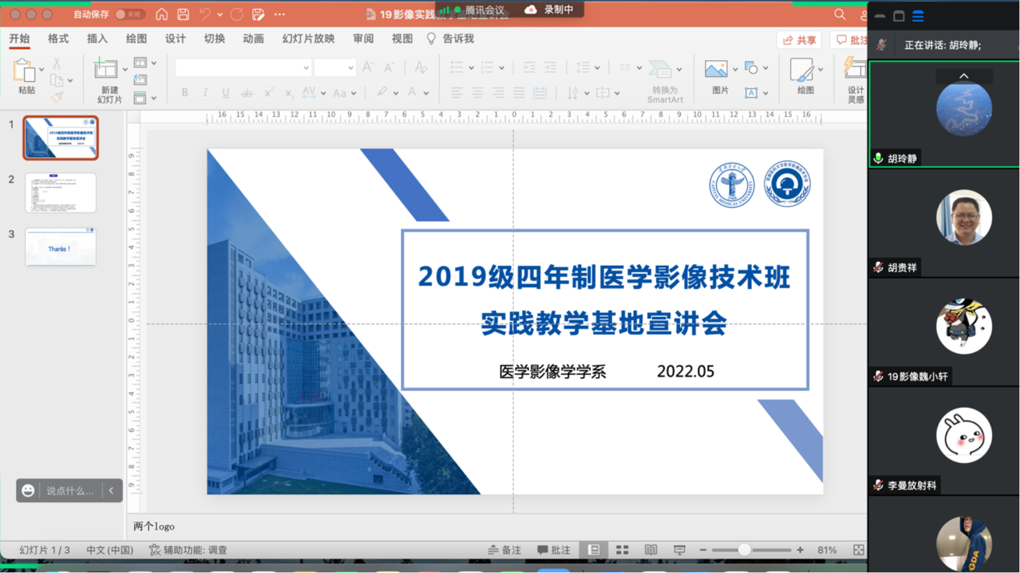The image size is (1020, 573).
Task: Open the 插入 (Insert) ribbon tab
Action: tap(97, 39)
